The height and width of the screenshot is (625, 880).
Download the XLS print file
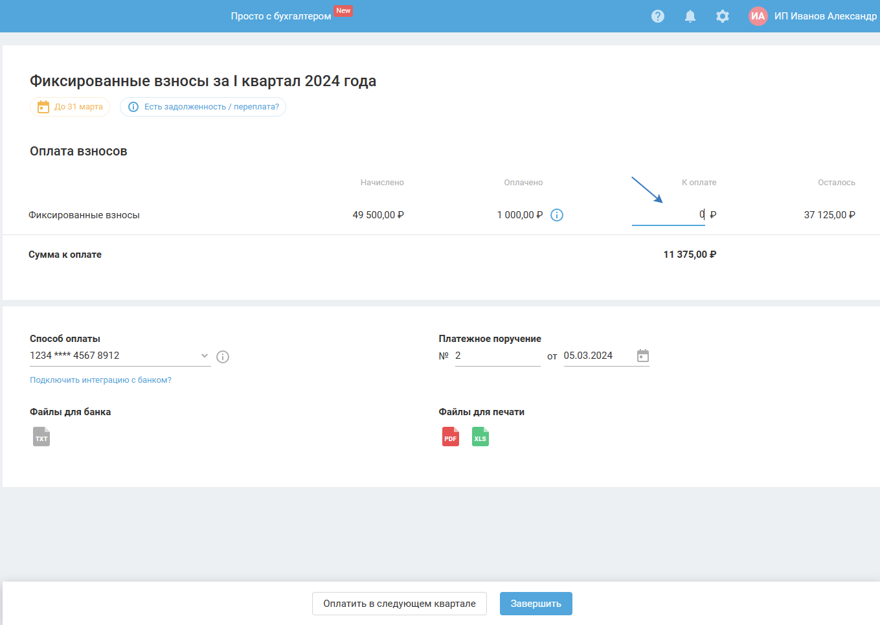coord(480,437)
